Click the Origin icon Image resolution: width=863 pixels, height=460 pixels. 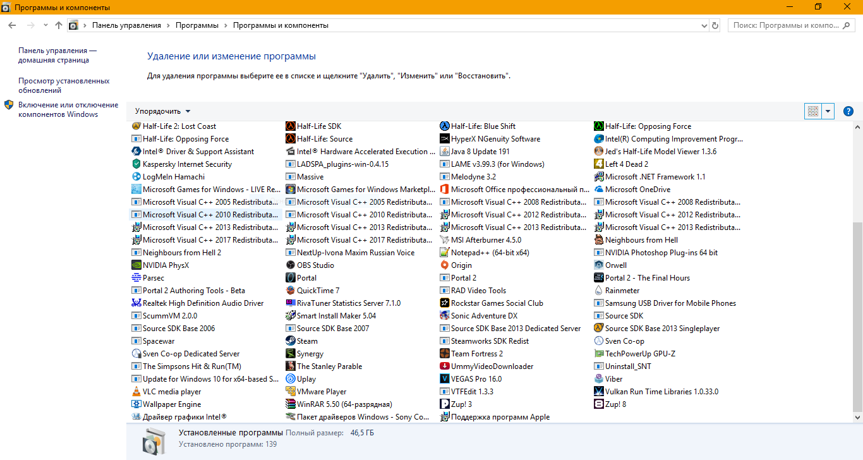444,265
